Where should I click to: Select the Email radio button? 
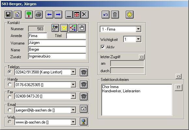(10, 110)
